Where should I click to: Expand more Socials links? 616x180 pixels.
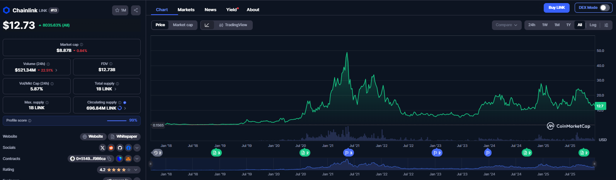(x=137, y=148)
